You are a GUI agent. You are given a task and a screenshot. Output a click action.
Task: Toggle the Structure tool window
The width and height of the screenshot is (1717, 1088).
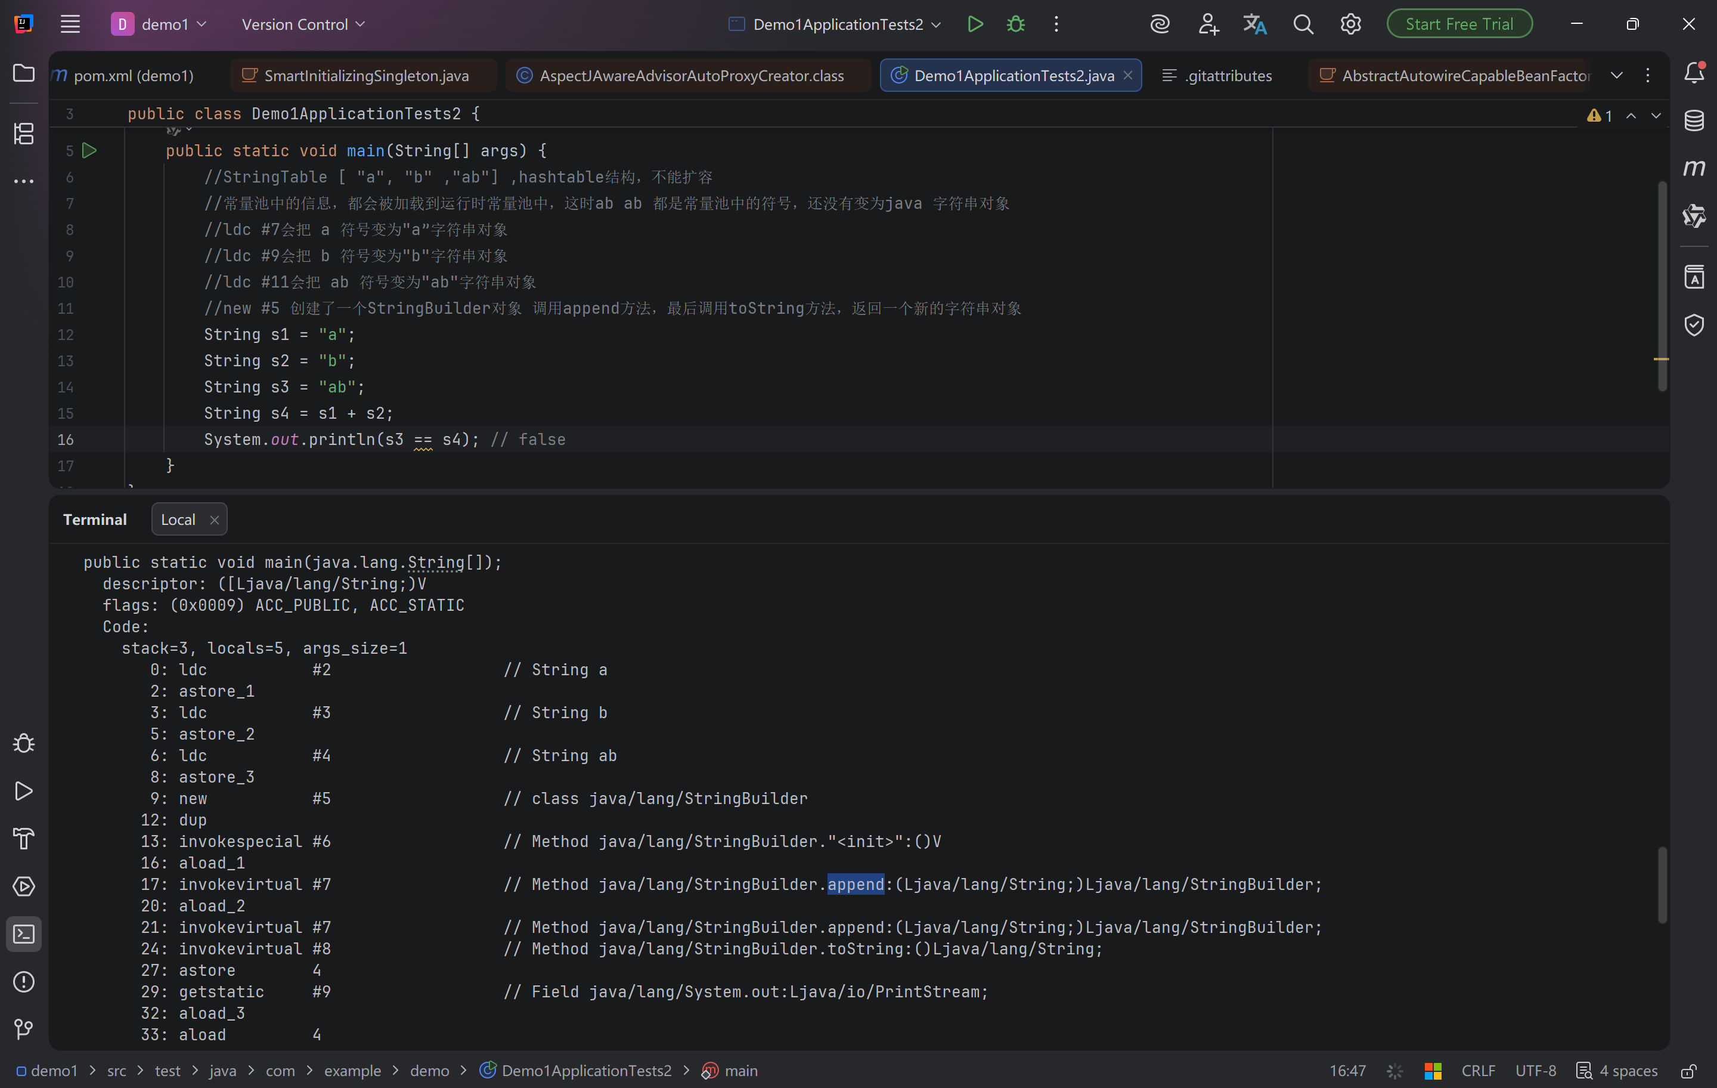click(x=23, y=134)
